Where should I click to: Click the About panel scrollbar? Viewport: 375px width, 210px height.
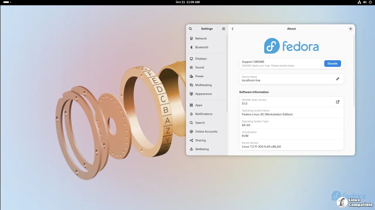point(354,71)
